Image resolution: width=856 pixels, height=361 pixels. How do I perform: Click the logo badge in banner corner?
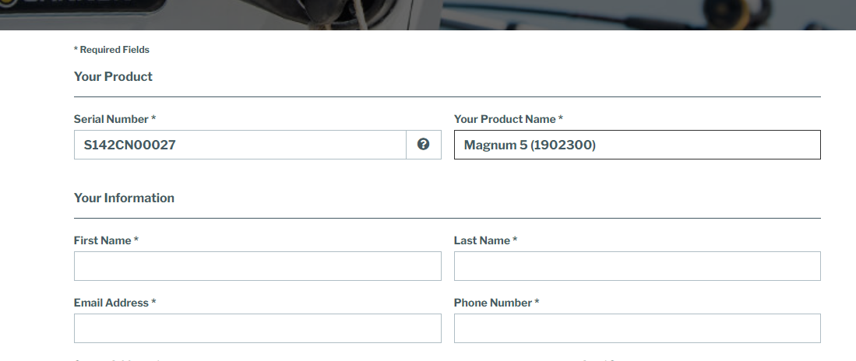[82, 6]
